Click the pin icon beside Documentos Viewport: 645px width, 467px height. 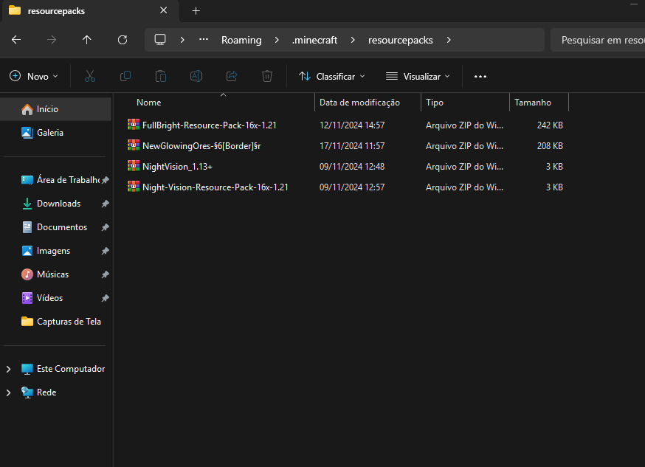coord(106,227)
